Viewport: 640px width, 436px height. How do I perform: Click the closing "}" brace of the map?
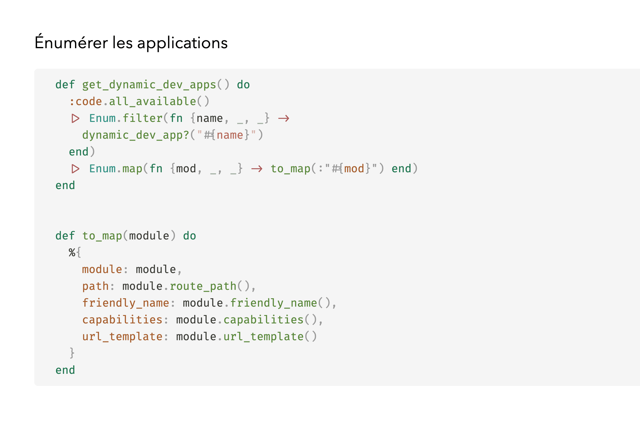(x=72, y=353)
